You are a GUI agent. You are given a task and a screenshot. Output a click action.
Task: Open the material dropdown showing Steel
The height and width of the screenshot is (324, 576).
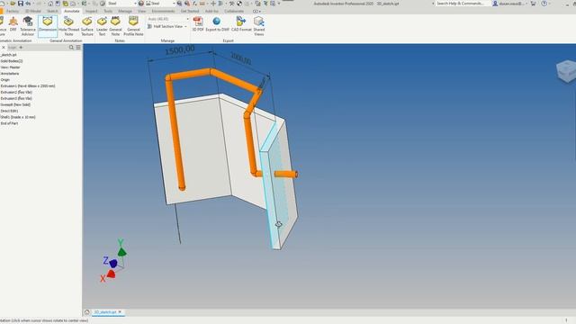(122, 4)
